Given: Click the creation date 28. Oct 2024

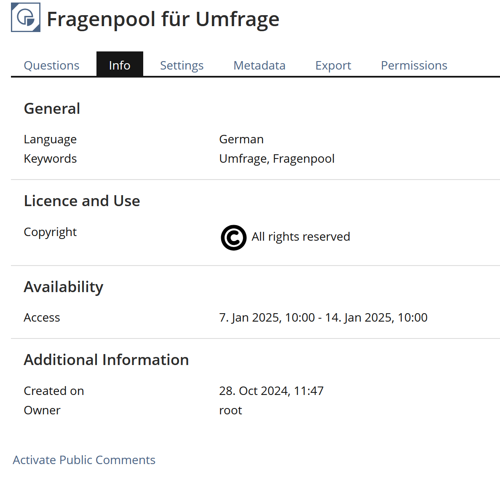Looking at the screenshot, I should pos(271,391).
